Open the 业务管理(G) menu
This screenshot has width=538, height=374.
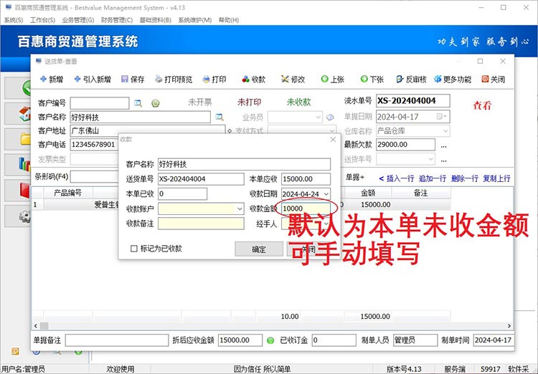[78, 20]
